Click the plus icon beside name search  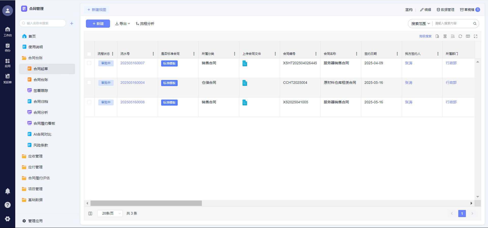point(72,23)
